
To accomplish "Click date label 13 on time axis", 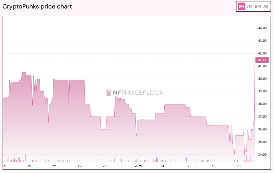I will [x=238, y=166].
